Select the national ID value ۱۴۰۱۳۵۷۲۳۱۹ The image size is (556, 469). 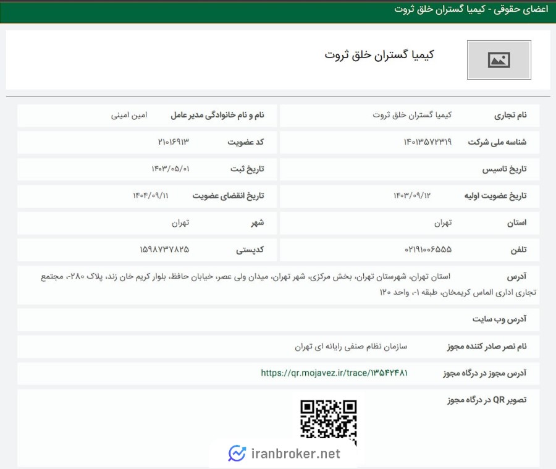[428, 142]
